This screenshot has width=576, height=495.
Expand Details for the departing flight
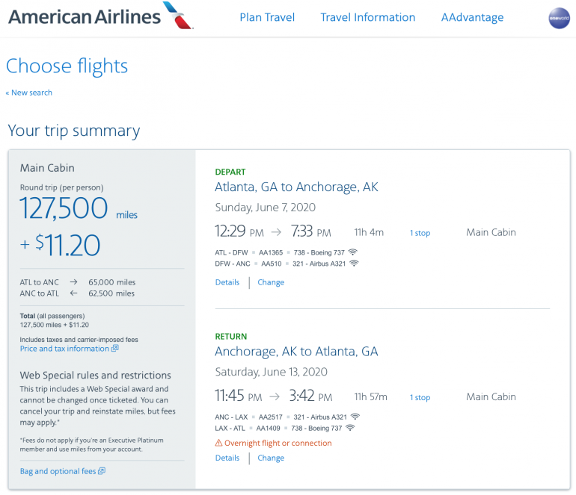(227, 282)
